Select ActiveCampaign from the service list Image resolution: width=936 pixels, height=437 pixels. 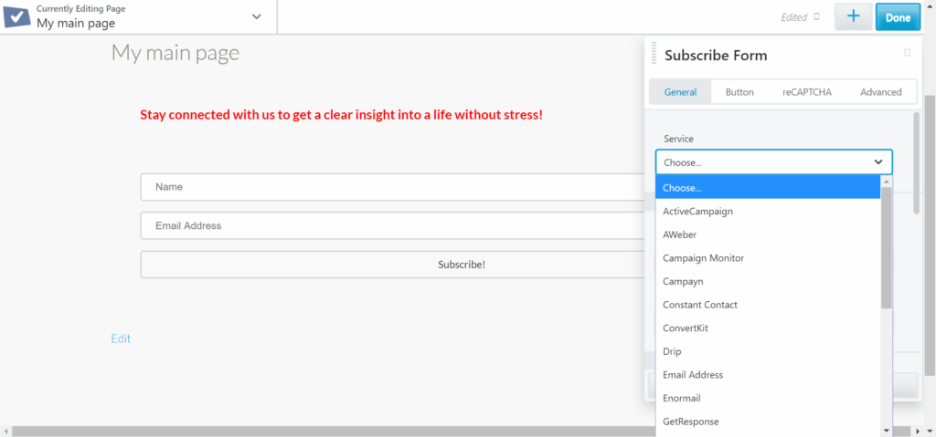point(697,211)
